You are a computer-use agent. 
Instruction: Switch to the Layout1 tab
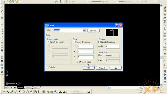pos(28,87)
